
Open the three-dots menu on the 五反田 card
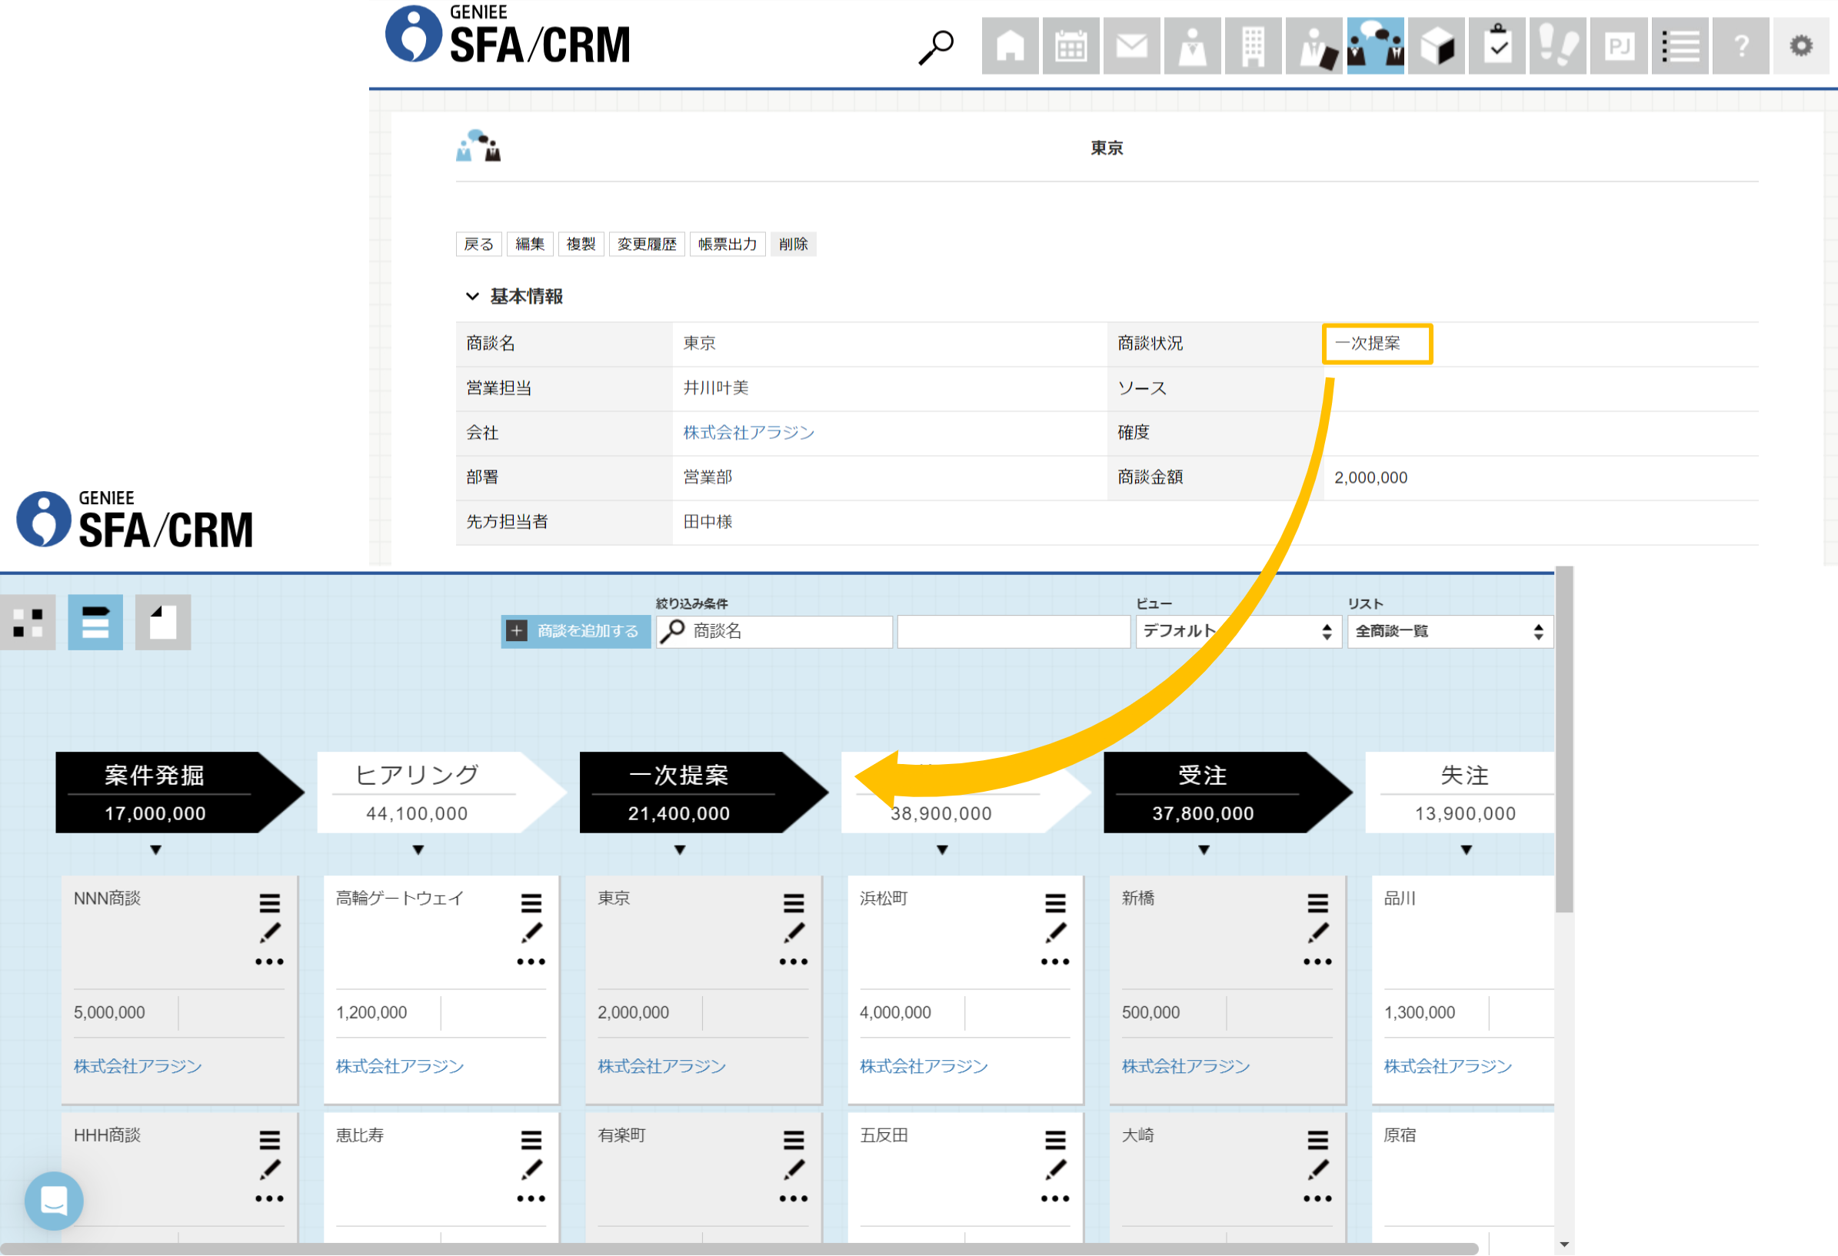pyautogui.click(x=1055, y=1200)
